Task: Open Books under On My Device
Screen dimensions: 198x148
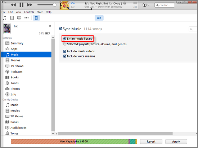Action: 26,122
